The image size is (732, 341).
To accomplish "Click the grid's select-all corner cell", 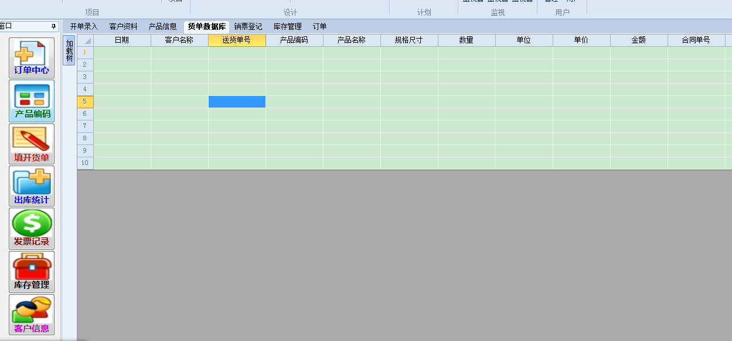I will click(x=86, y=40).
